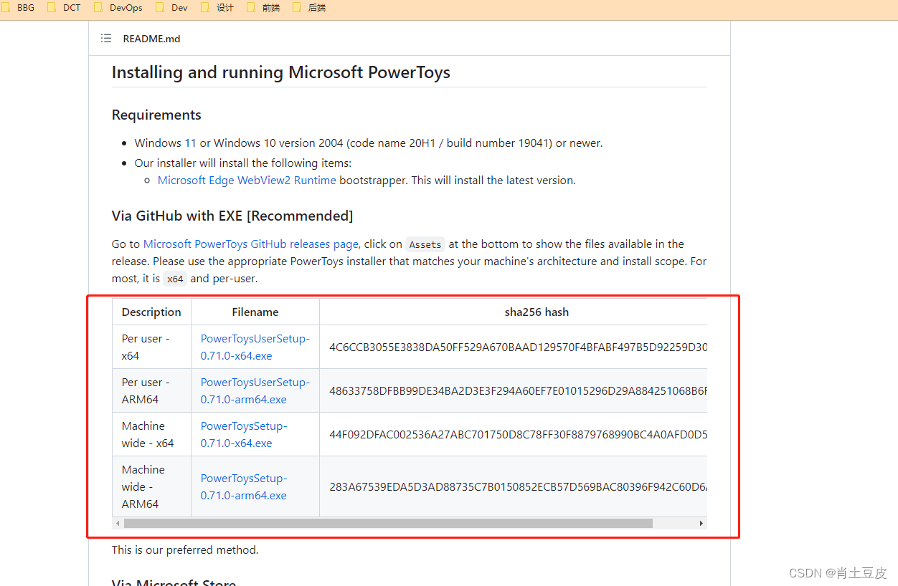The image size is (898, 586).
Task: Download PowerToysUserSetup-0.71.0-arm64.exe
Action: pos(255,390)
